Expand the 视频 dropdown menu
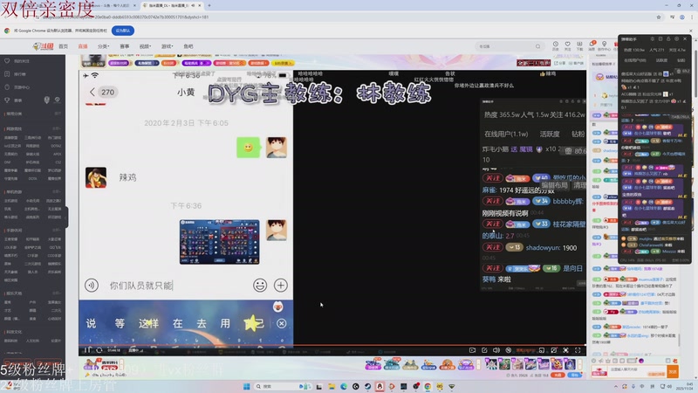 (x=145, y=46)
